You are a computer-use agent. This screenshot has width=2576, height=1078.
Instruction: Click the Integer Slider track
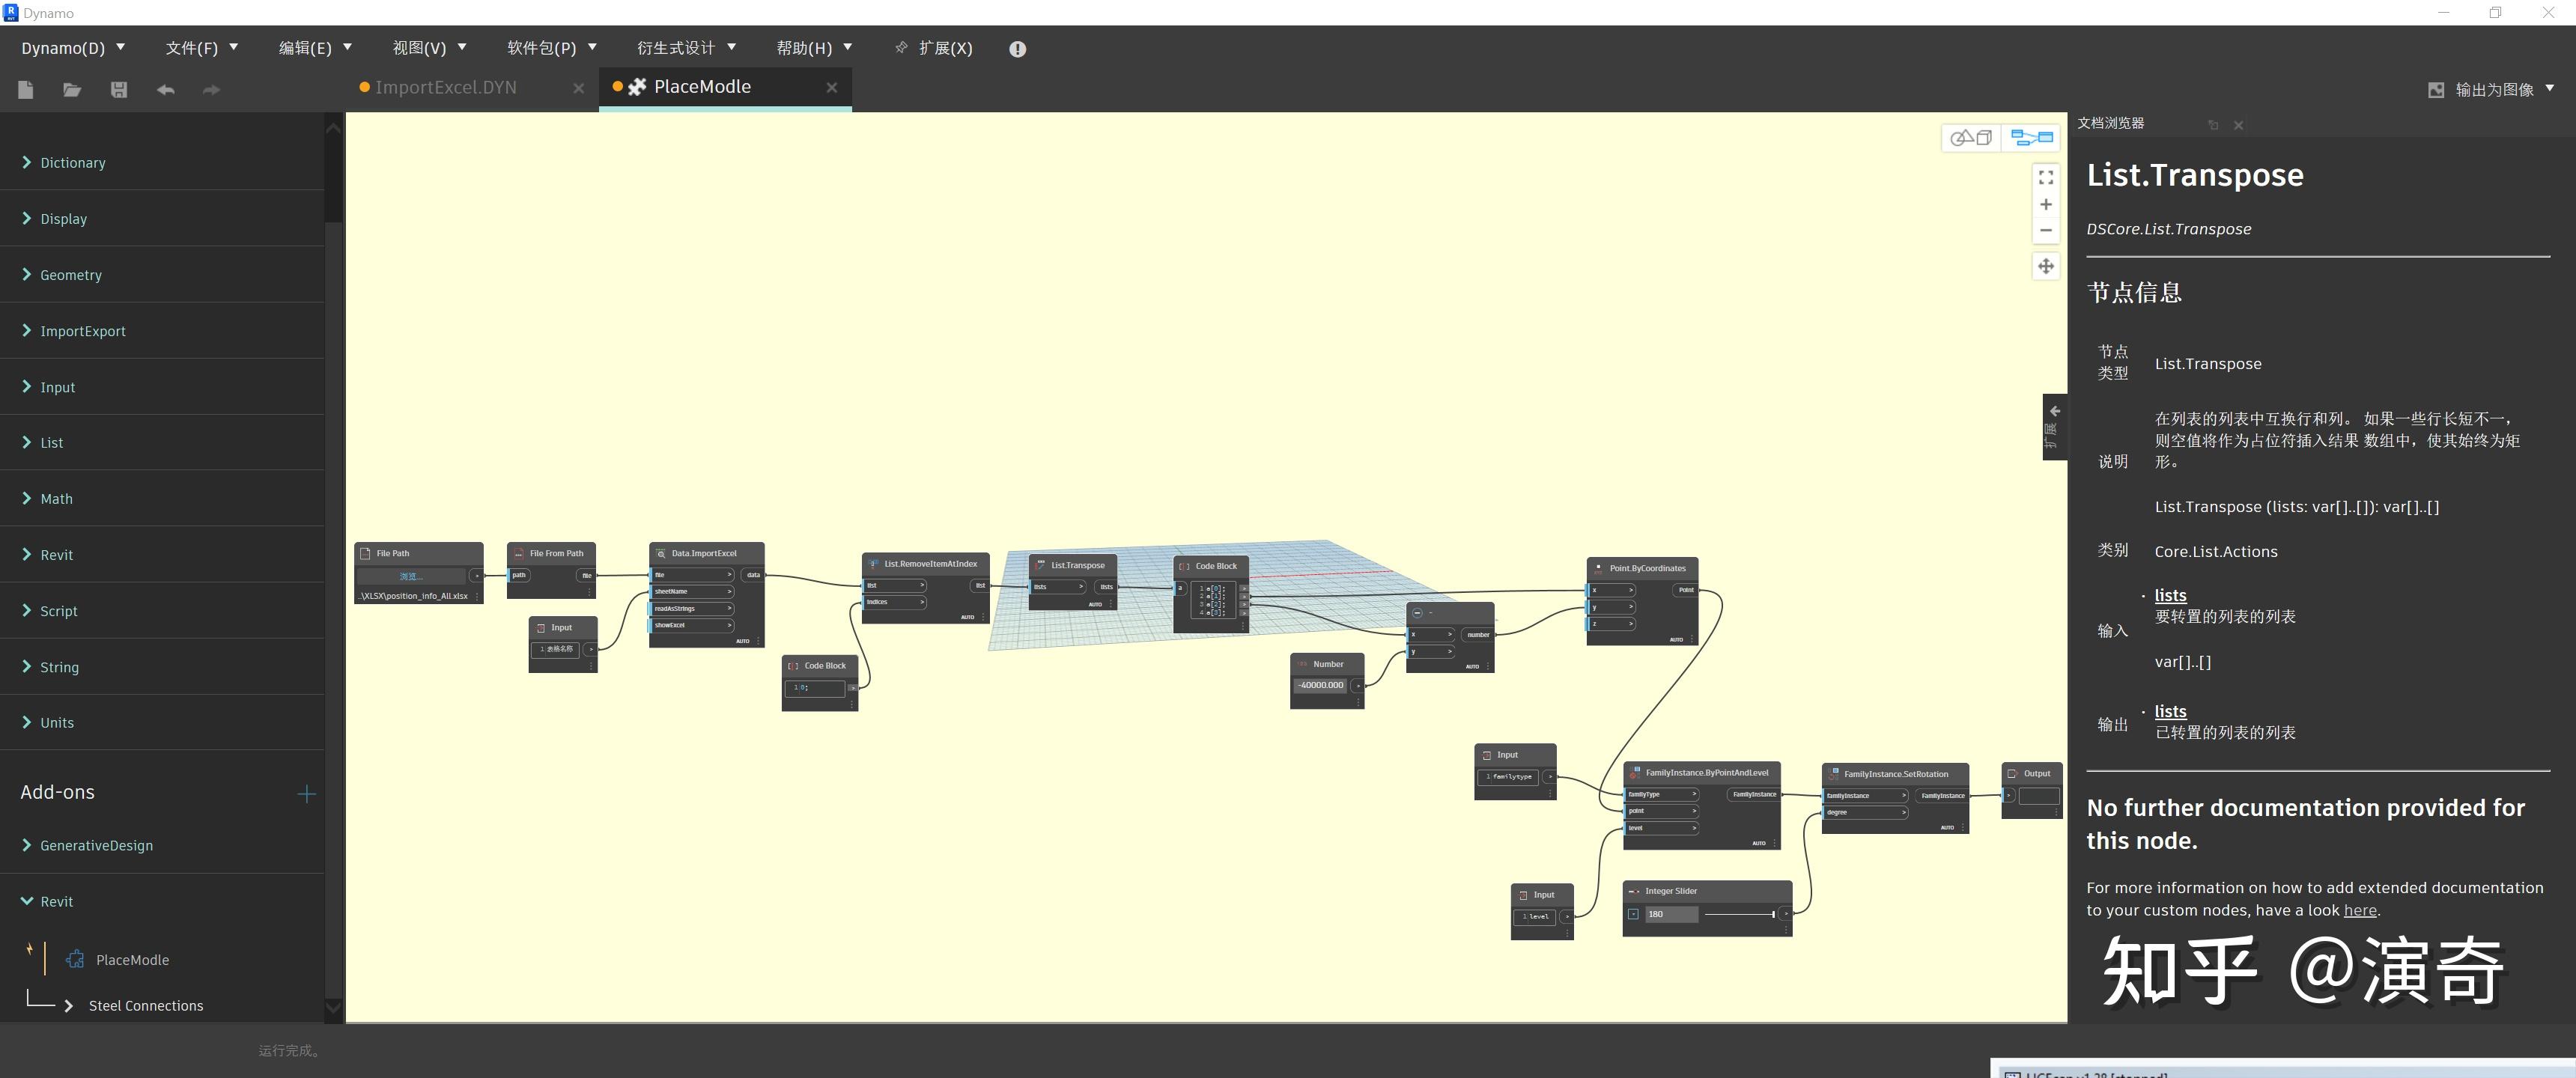[1739, 914]
